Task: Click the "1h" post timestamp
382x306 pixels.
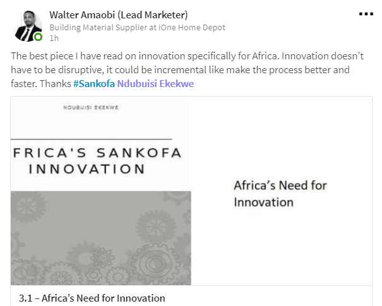Action: 54,38
